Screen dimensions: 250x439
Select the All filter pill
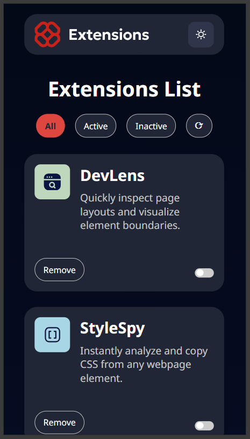click(x=51, y=126)
